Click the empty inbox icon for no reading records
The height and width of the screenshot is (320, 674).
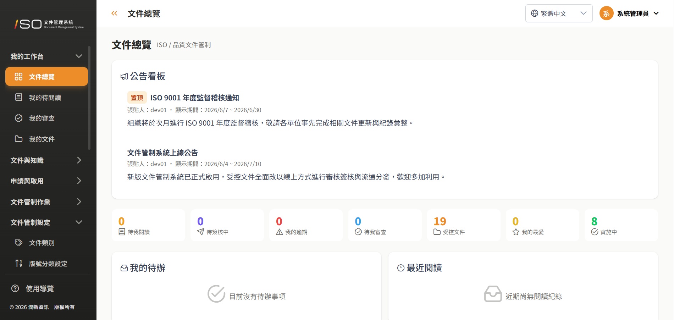[493, 294]
